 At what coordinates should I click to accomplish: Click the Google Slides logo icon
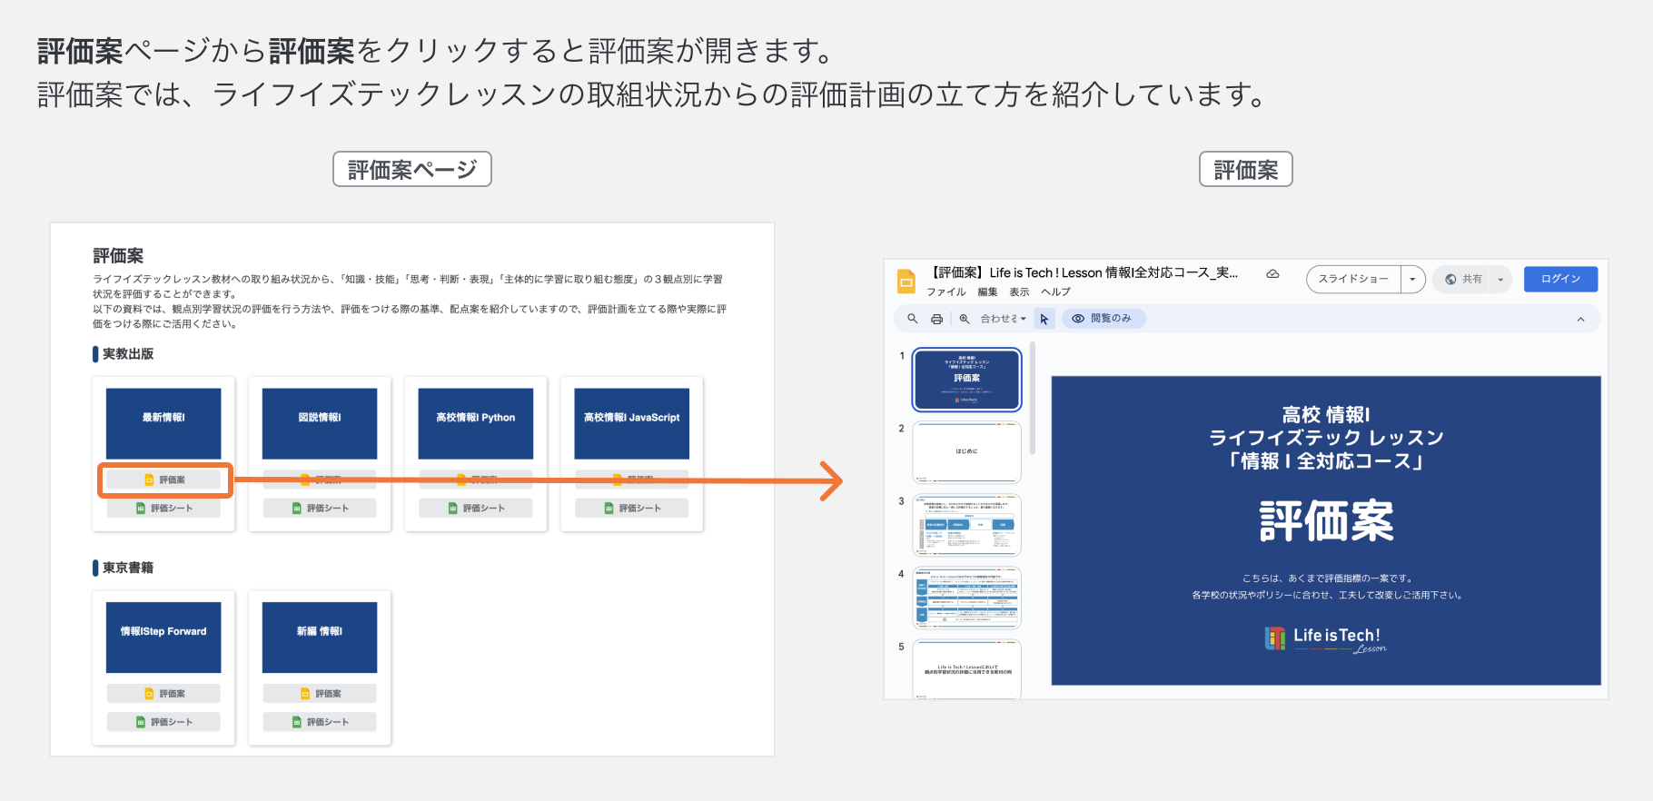(906, 282)
